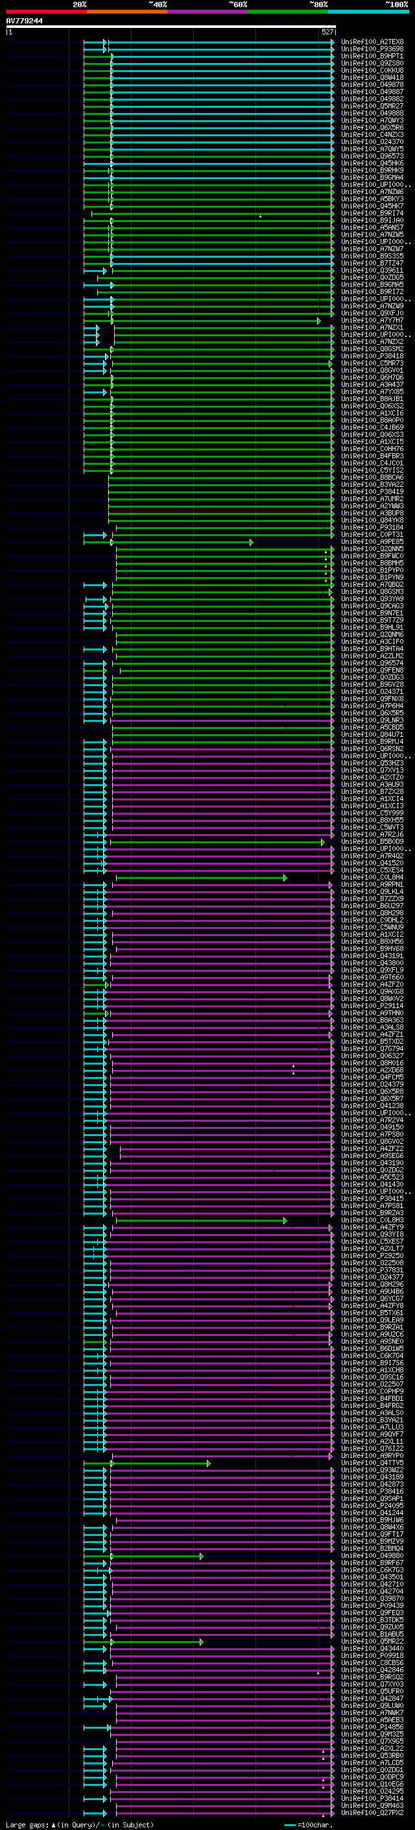Image resolution: width=415 pixels, height=1830 pixels.
Task: Click the red 20% identity legend segment
Action: (x=46, y=12)
